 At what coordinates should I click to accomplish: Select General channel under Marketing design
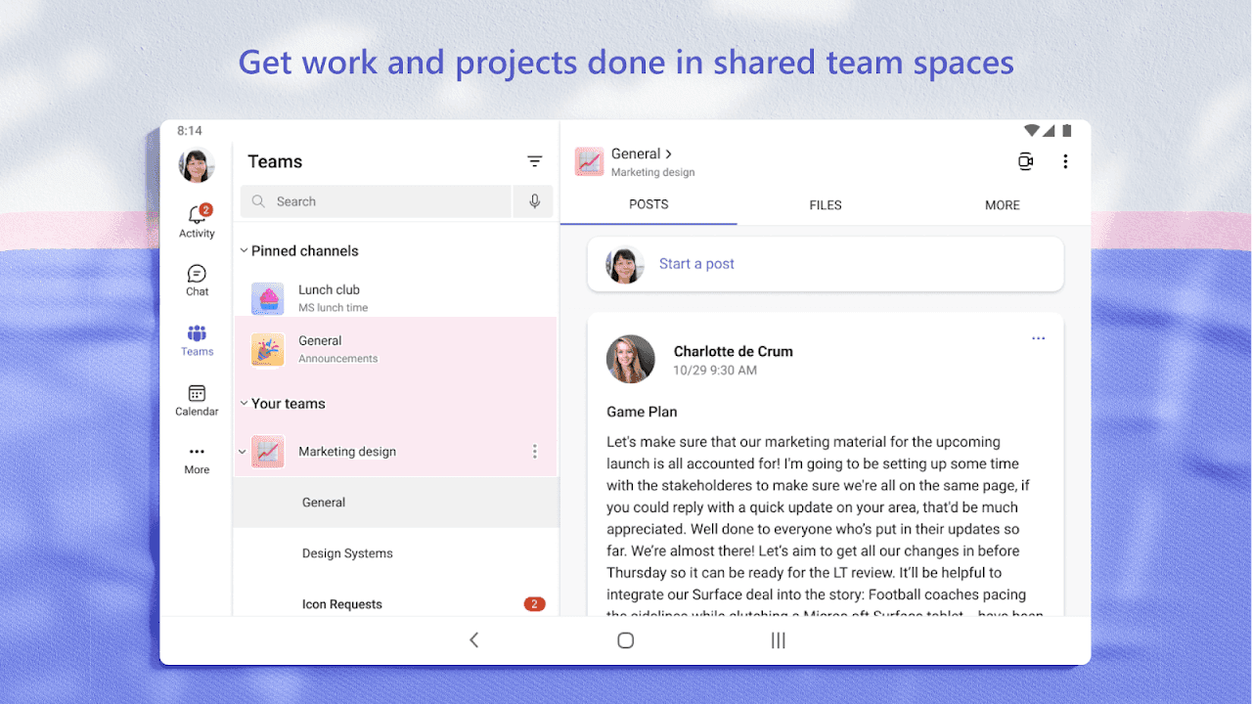tap(395, 503)
